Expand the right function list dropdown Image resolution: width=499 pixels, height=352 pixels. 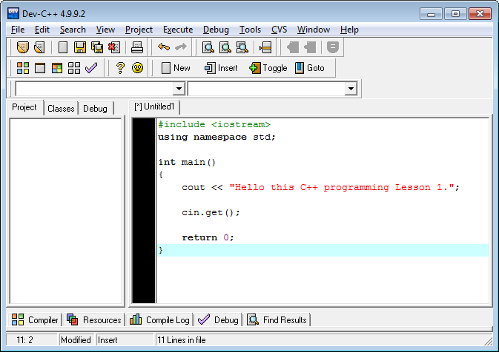click(x=351, y=89)
